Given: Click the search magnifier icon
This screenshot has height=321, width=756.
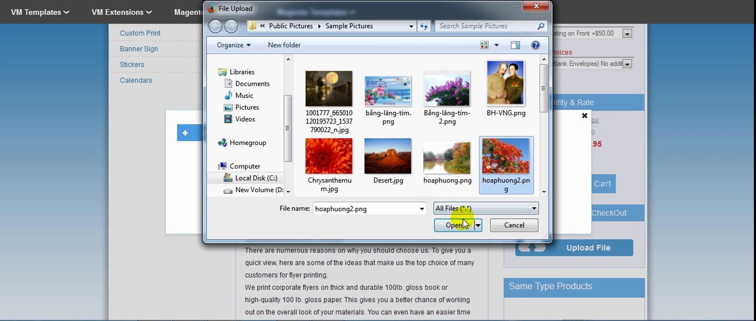Looking at the screenshot, I should pos(541,26).
